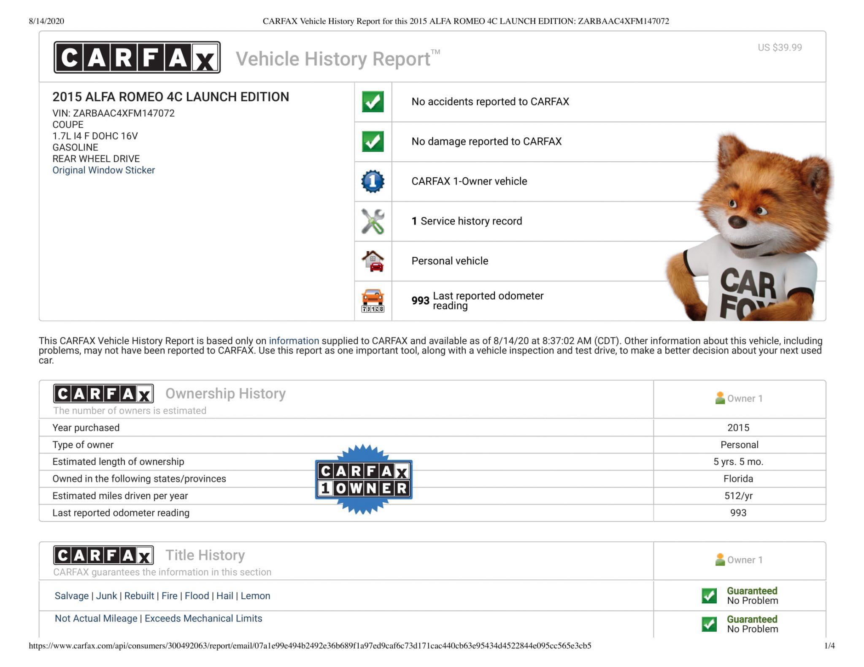
Task: Open the Salvage title link
Action: [72, 596]
